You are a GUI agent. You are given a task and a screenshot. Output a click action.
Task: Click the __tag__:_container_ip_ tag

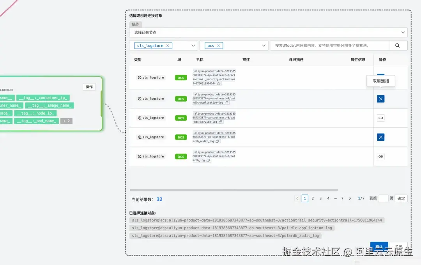point(43,98)
